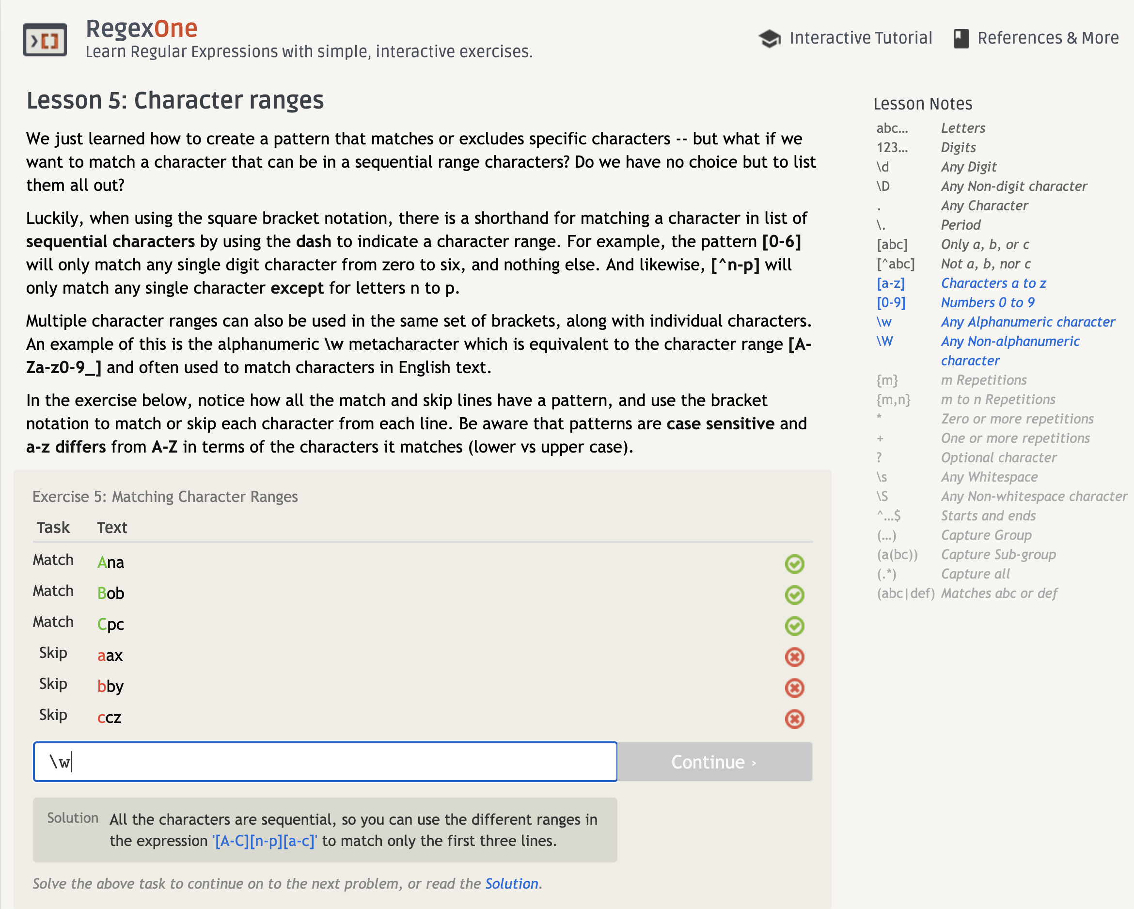This screenshot has width=1134, height=909.
Task: Open the Solution link at the bottom
Action: coord(511,884)
